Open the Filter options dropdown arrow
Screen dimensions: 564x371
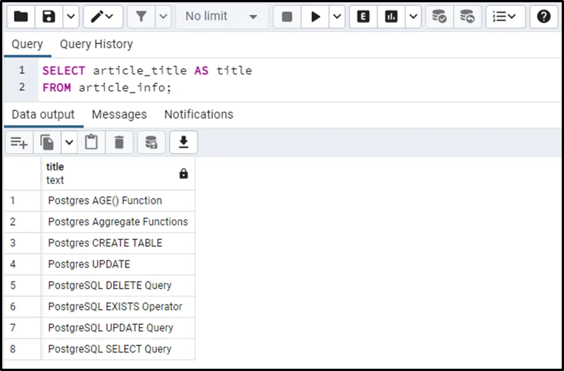[x=164, y=17]
